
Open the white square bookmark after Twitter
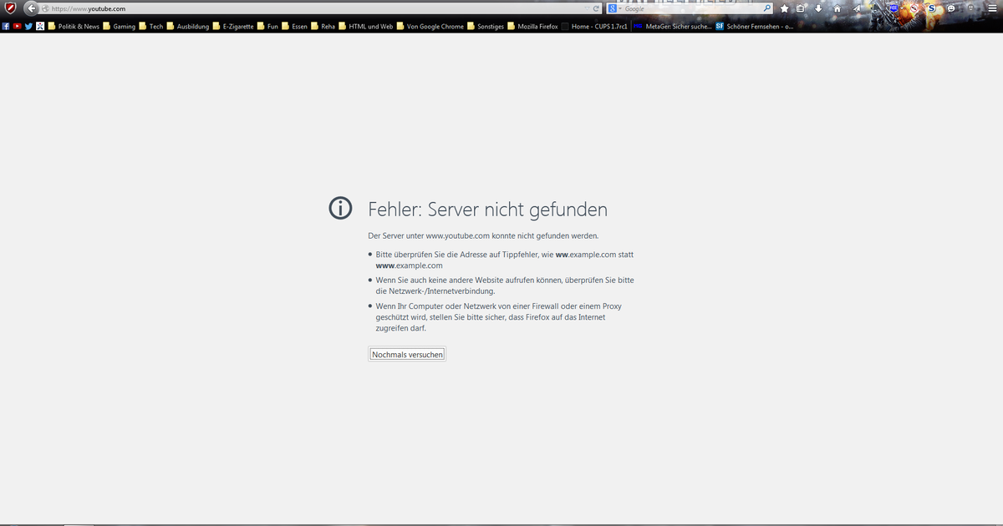click(39, 26)
